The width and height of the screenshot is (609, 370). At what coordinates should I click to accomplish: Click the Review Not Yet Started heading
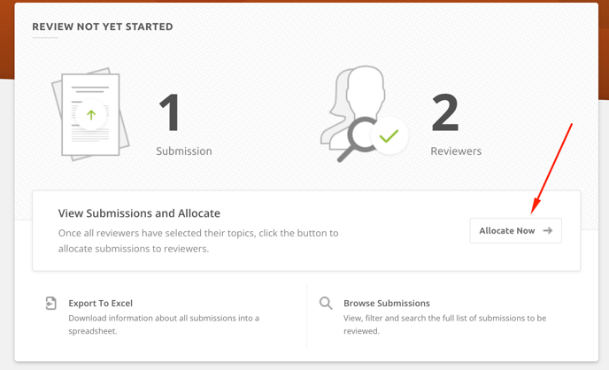click(x=103, y=27)
